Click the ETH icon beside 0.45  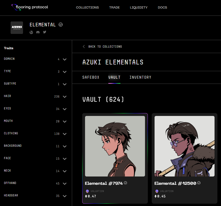(155, 196)
